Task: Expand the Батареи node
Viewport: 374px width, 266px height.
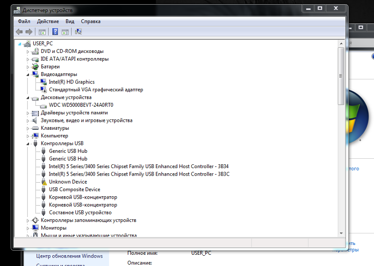Action: pyautogui.click(x=28, y=67)
